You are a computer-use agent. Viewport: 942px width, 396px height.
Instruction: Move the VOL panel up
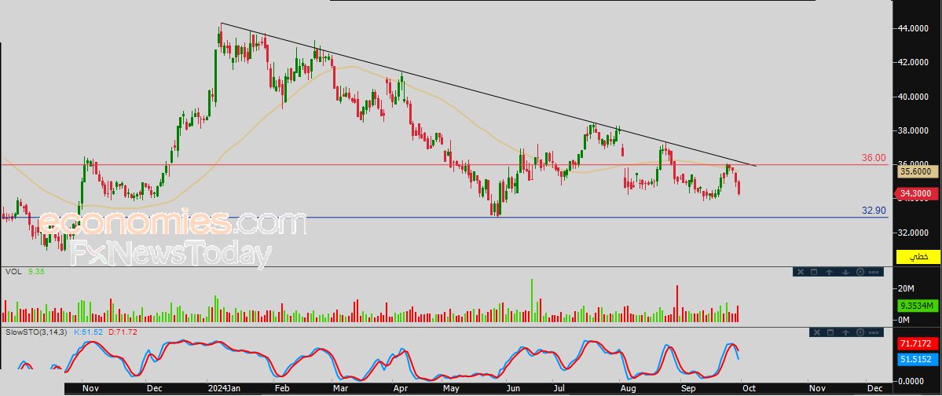point(829,272)
